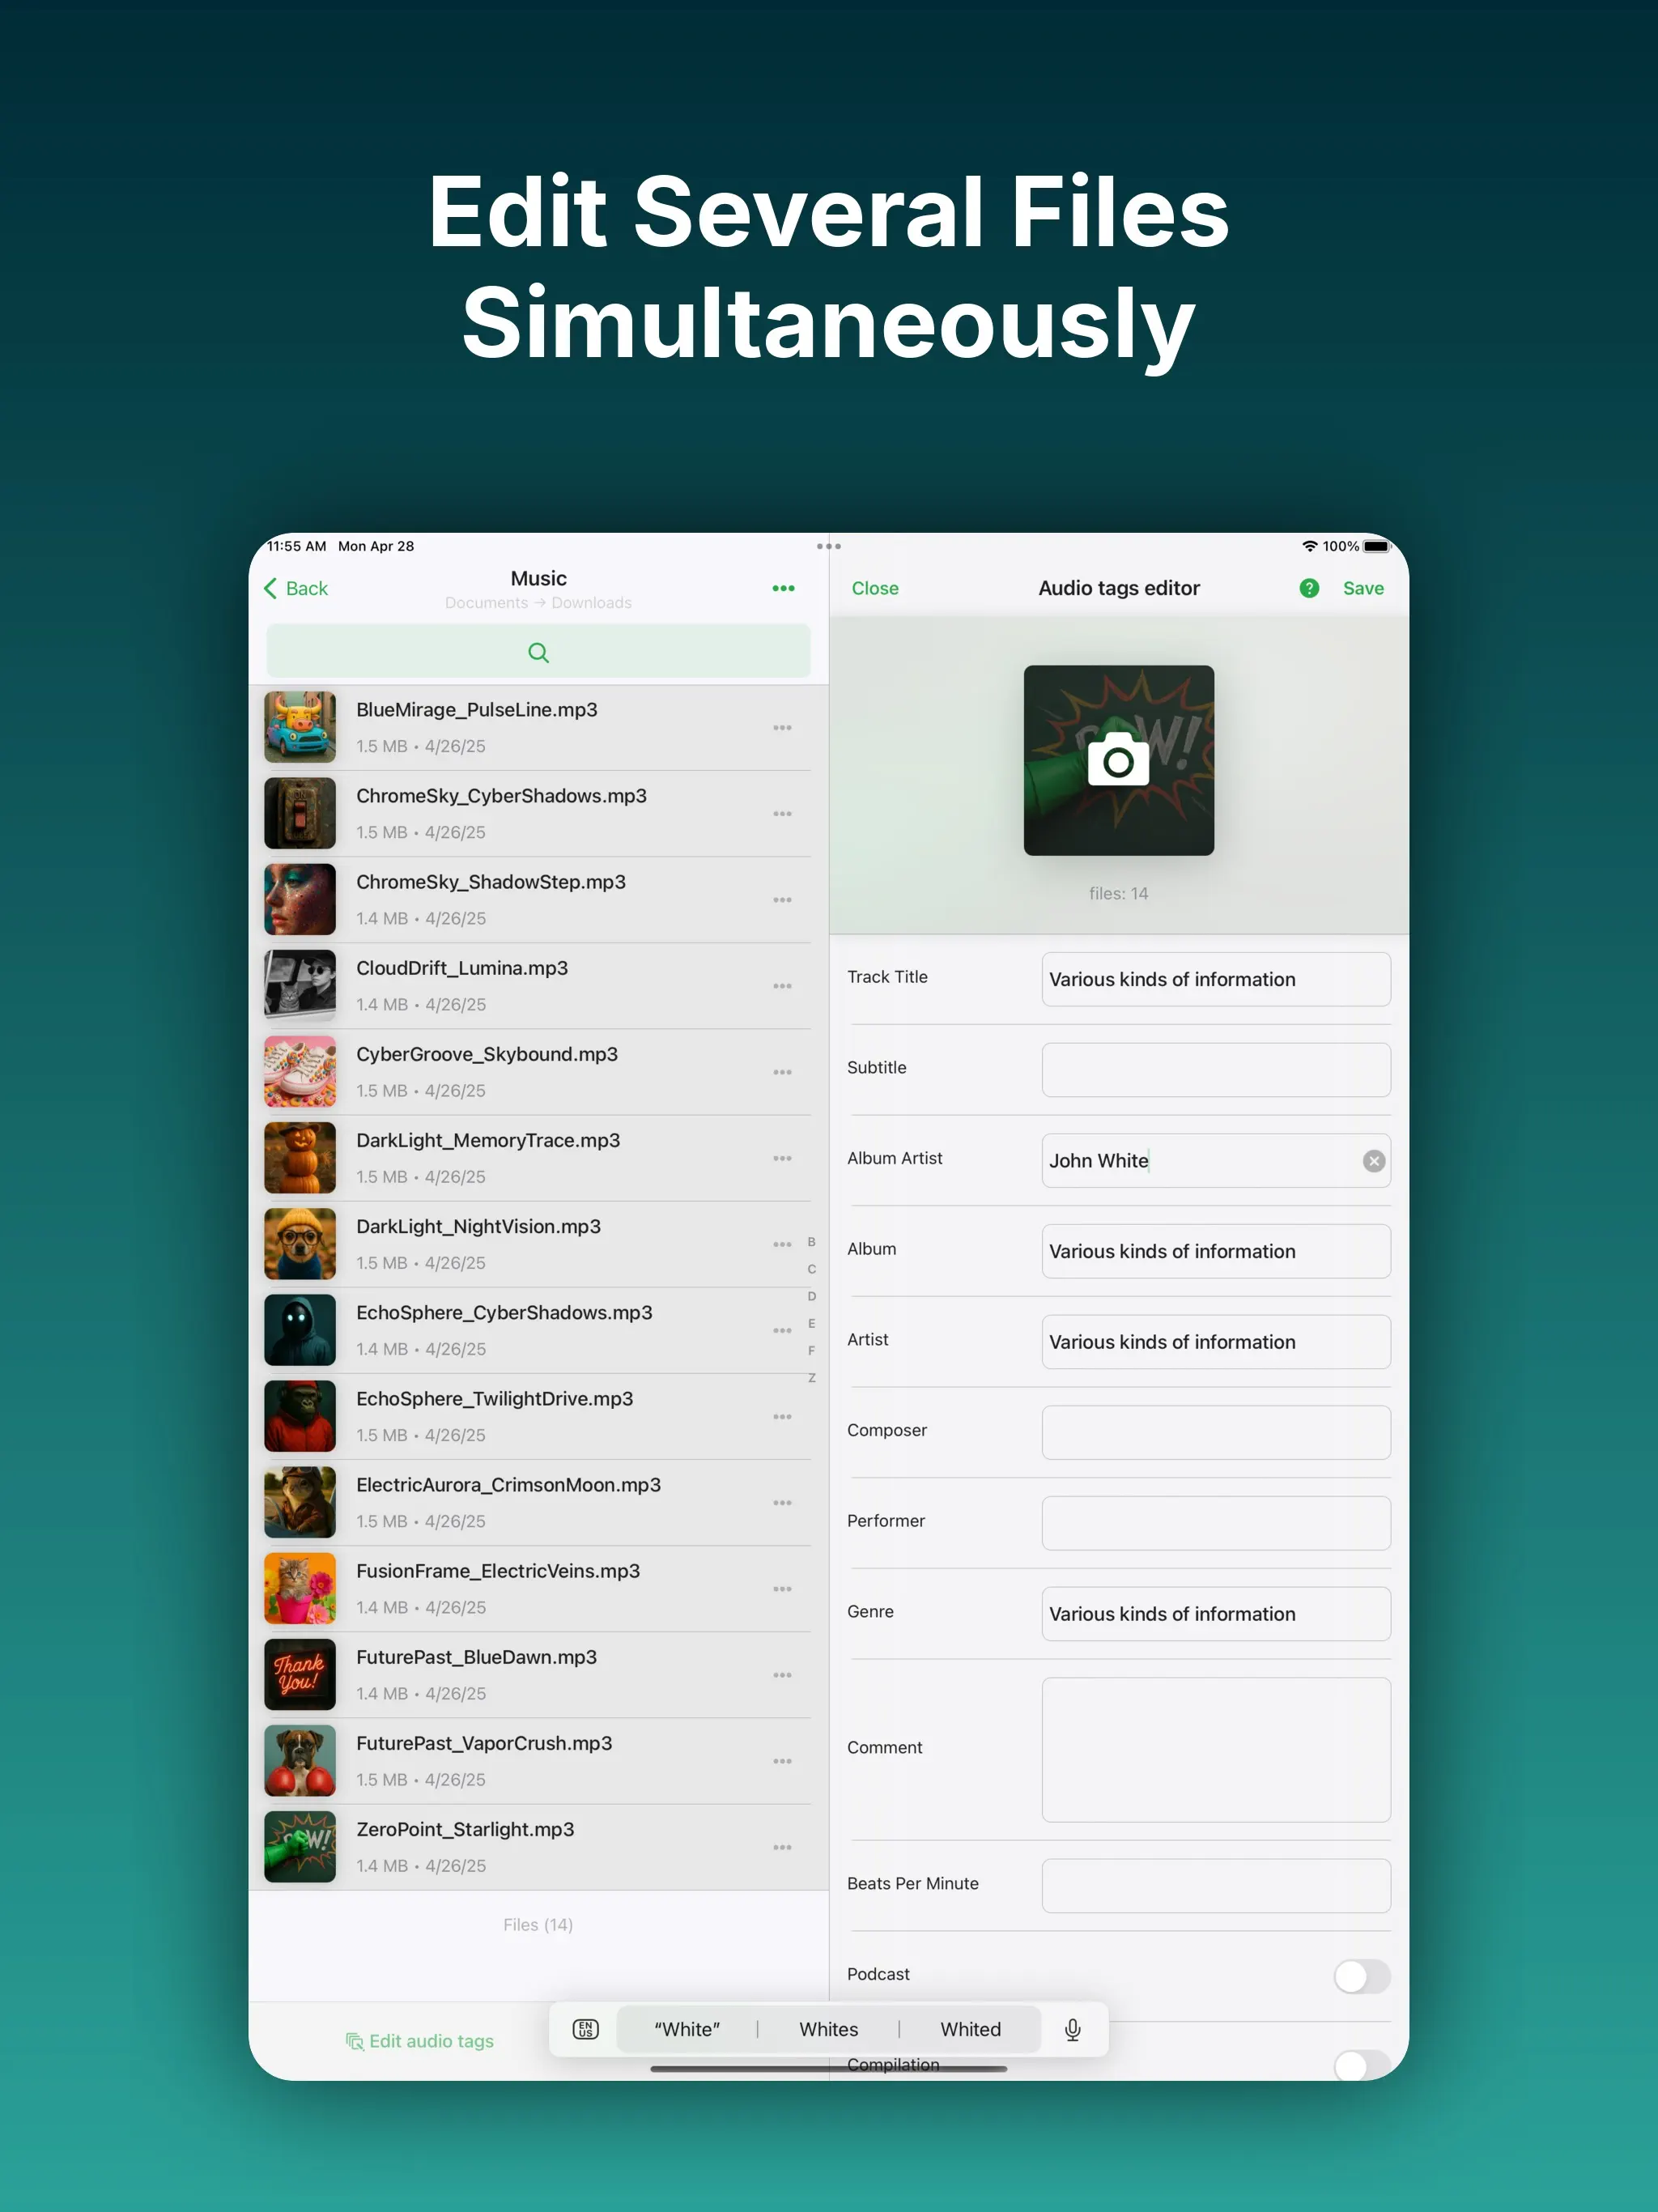Choose the "Whites" keyboard suggestion

[x=828, y=2029]
